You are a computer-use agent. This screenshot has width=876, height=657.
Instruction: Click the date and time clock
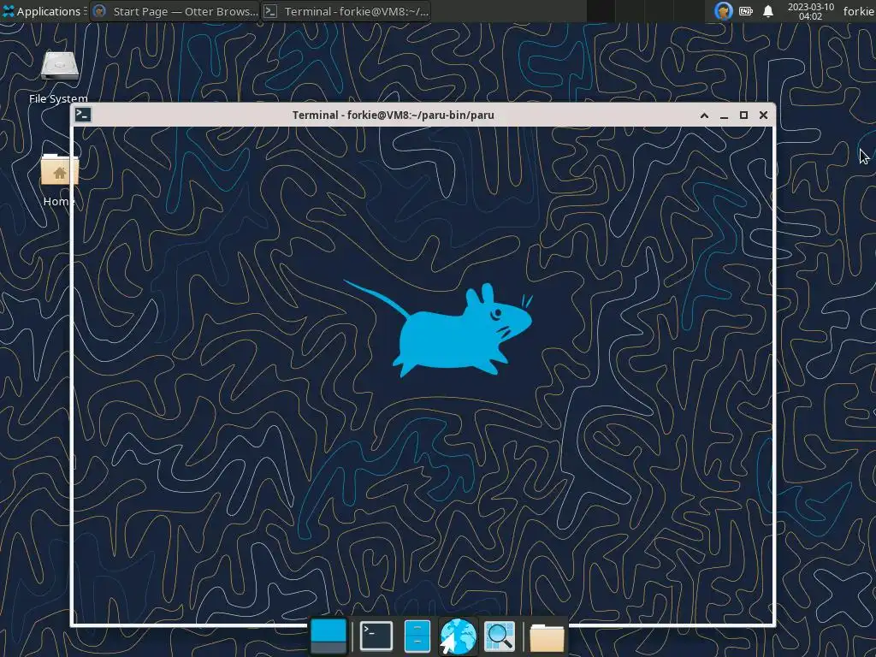[x=811, y=11]
